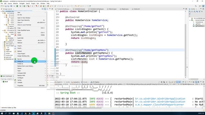Click the Windows Start button
Screen dimensions: 205x115
point(2,113)
